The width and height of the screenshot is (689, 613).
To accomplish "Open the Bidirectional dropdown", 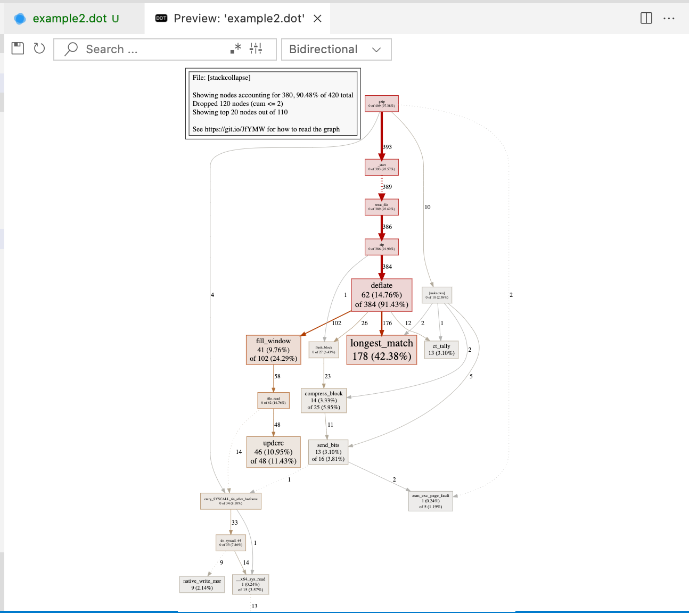I will pyautogui.click(x=336, y=49).
